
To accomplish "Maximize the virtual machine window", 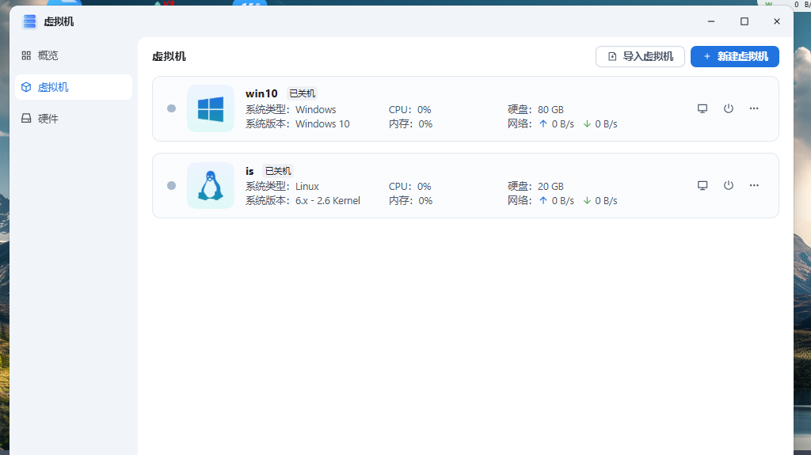I will pyautogui.click(x=744, y=21).
